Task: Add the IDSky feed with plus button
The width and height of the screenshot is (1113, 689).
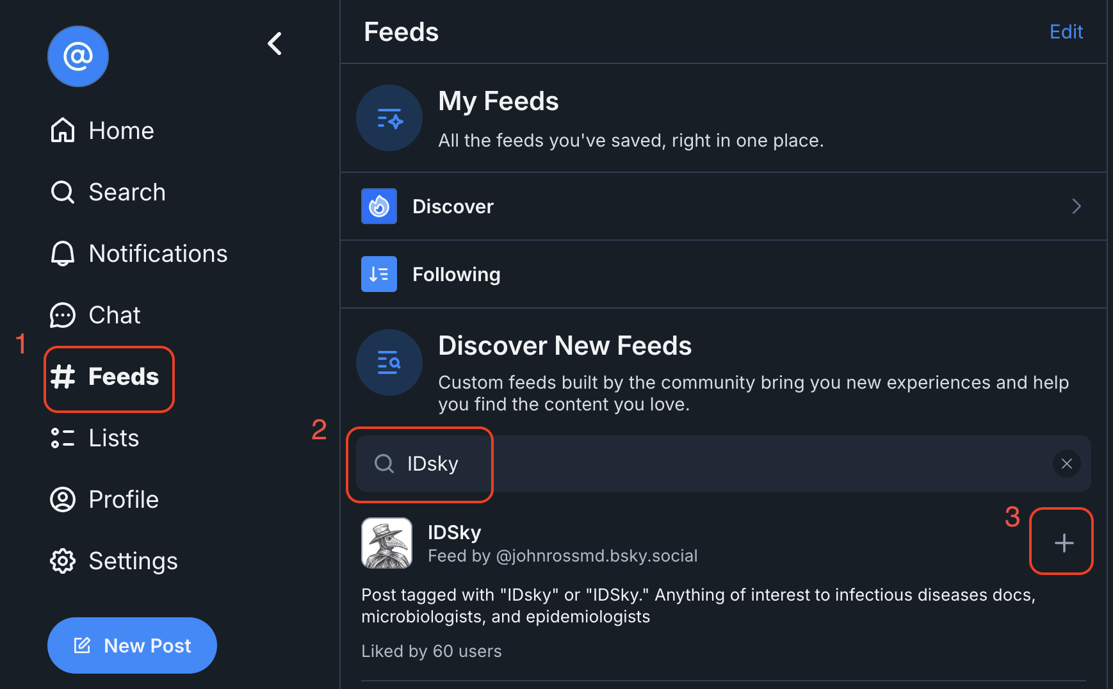Action: (x=1064, y=543)
